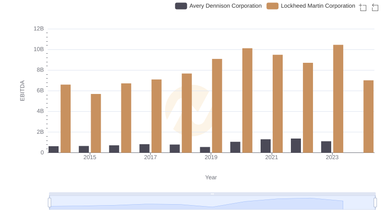Click the '4B' y-axis label
Screen dimensions: 384x221
pyautogui.click(x=40, y=111)
